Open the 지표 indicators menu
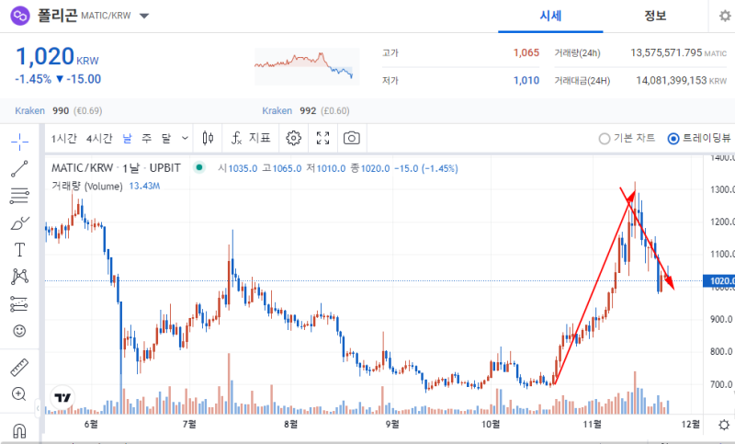 (x=251, y=138)
